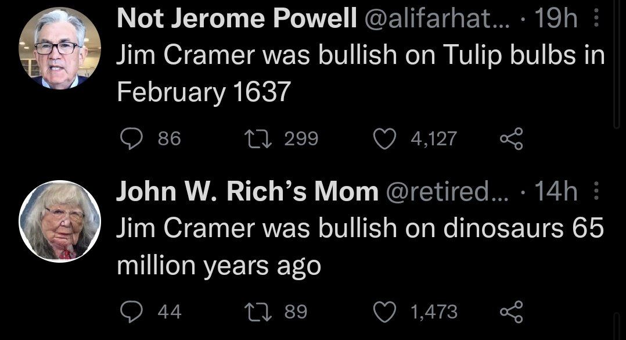
Task: Share the dinosaurs tweet
Action: coord(512,312)
